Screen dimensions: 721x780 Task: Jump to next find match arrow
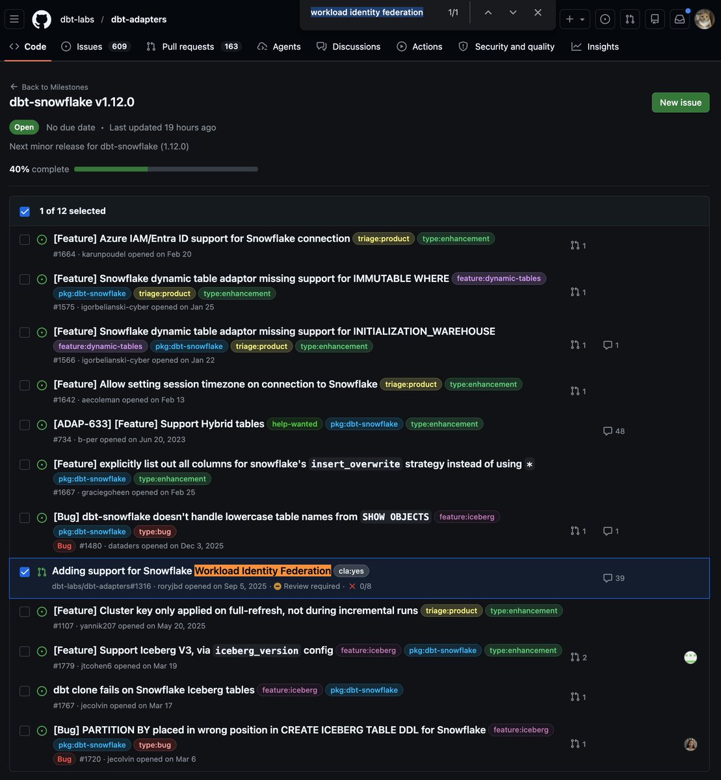[x=513, y=12]
